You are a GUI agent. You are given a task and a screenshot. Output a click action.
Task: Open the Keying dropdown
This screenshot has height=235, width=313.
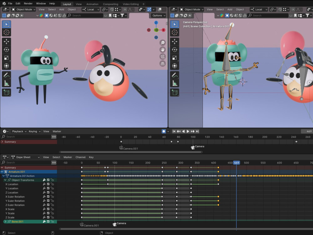(x=34, y=131)
